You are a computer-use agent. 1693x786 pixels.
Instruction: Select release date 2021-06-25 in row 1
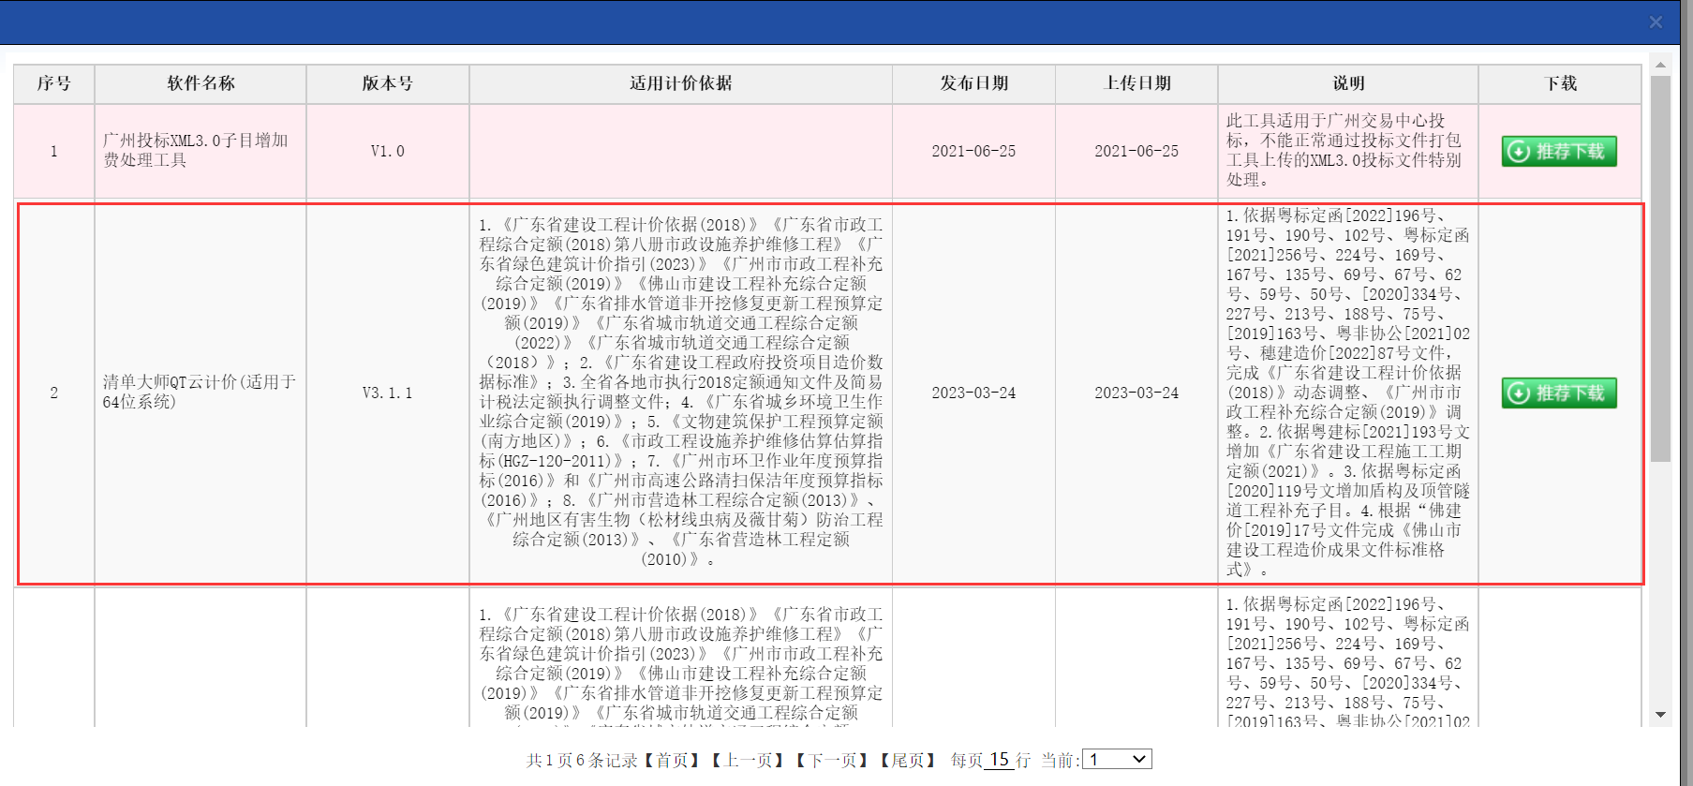tap(973, 151)
